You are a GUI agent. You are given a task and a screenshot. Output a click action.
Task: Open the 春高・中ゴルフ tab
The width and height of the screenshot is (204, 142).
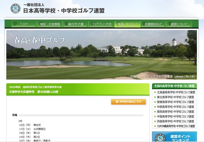[128, 24]
